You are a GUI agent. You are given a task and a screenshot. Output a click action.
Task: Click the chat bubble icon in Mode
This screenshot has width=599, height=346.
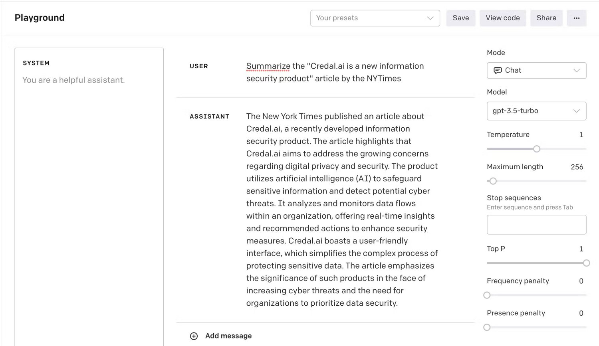[x=498, y=71]
